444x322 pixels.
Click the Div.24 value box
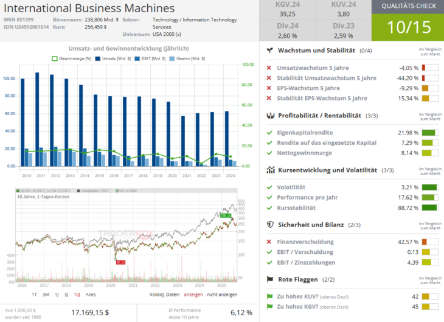[288, 30]
